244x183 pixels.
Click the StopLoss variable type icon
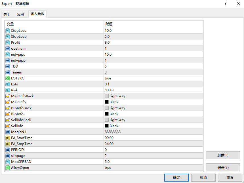click(8, 31)
